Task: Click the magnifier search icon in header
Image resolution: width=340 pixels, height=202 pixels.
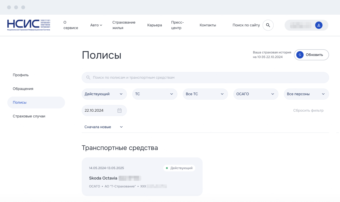Action: [268, 25]
